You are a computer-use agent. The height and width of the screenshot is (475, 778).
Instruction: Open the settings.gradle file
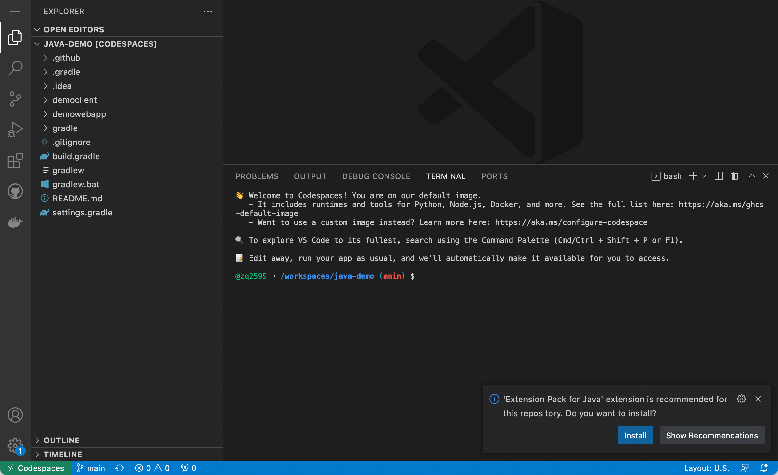(127, 213)
